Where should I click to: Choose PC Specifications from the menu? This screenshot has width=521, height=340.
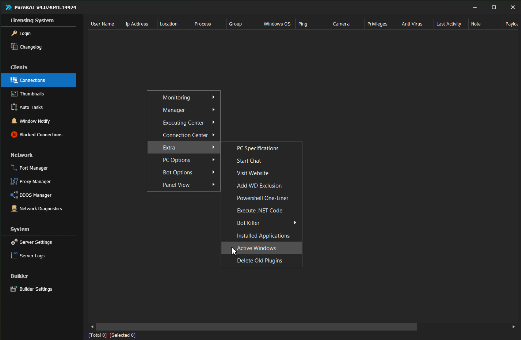click(261, 148)
